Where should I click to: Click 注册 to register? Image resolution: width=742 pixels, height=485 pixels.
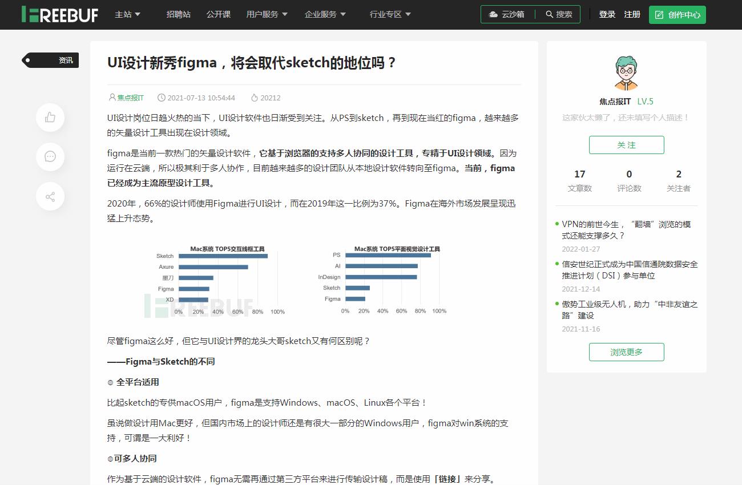[632, 14]
